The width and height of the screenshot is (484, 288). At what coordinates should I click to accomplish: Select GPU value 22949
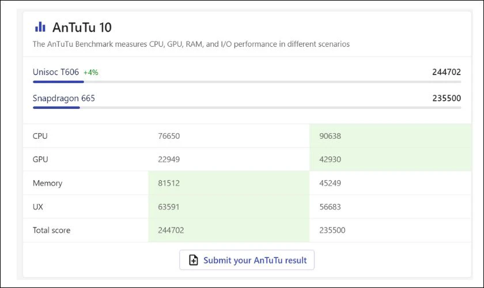pos(169,160)
